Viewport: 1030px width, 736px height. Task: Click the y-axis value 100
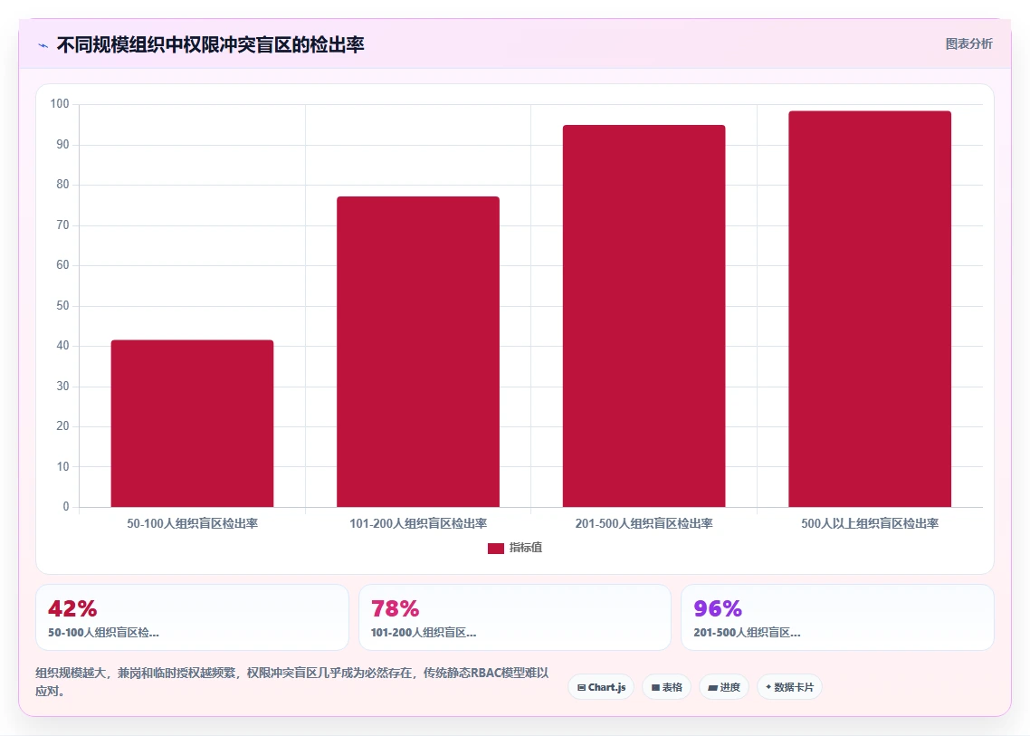coord(60,104)
